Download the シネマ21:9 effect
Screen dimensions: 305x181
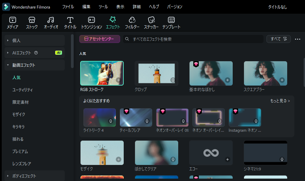[x=282, y=159]
